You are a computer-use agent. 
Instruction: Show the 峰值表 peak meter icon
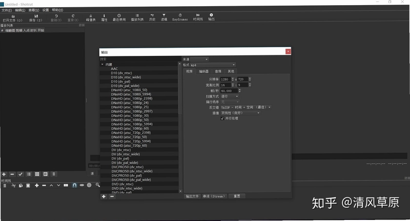pyautogui.click(x=91, y=17)
